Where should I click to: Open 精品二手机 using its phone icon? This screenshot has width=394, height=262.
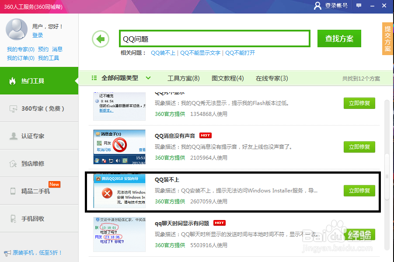[x=12, y=191]
